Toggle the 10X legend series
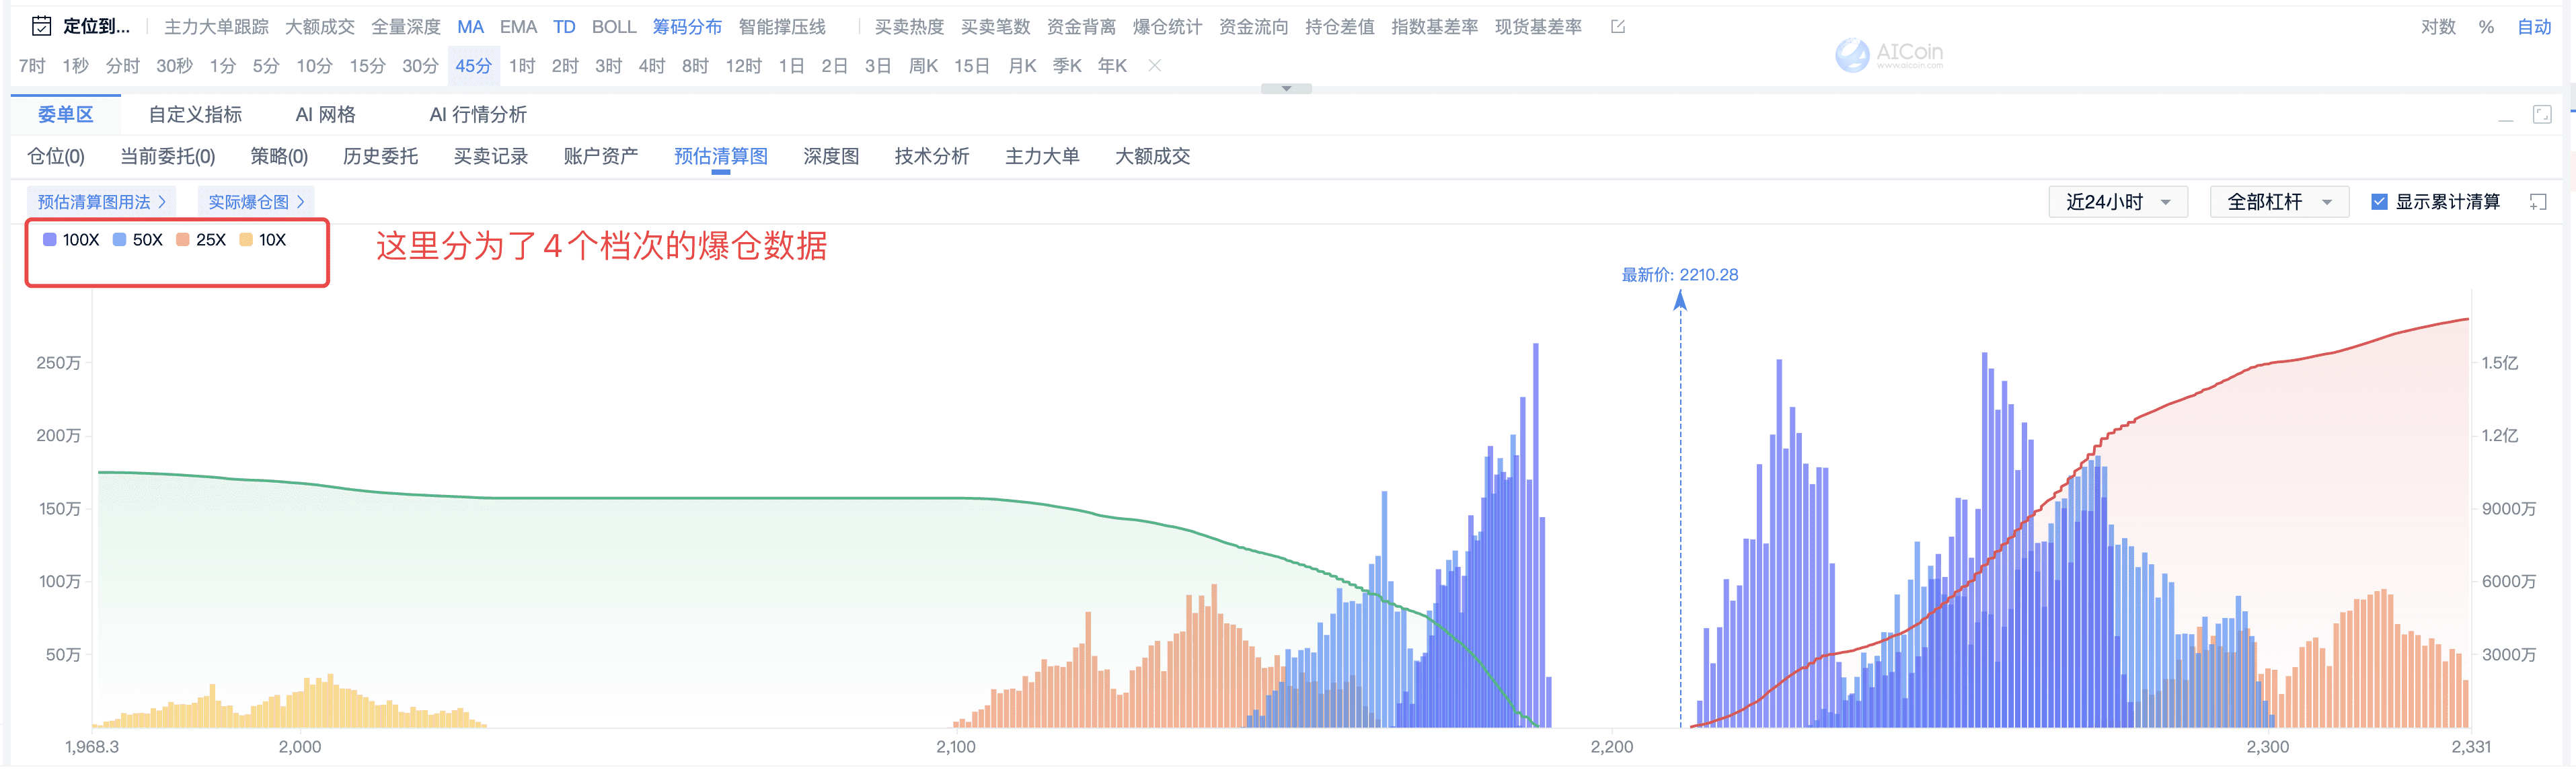 pos(263,240)
